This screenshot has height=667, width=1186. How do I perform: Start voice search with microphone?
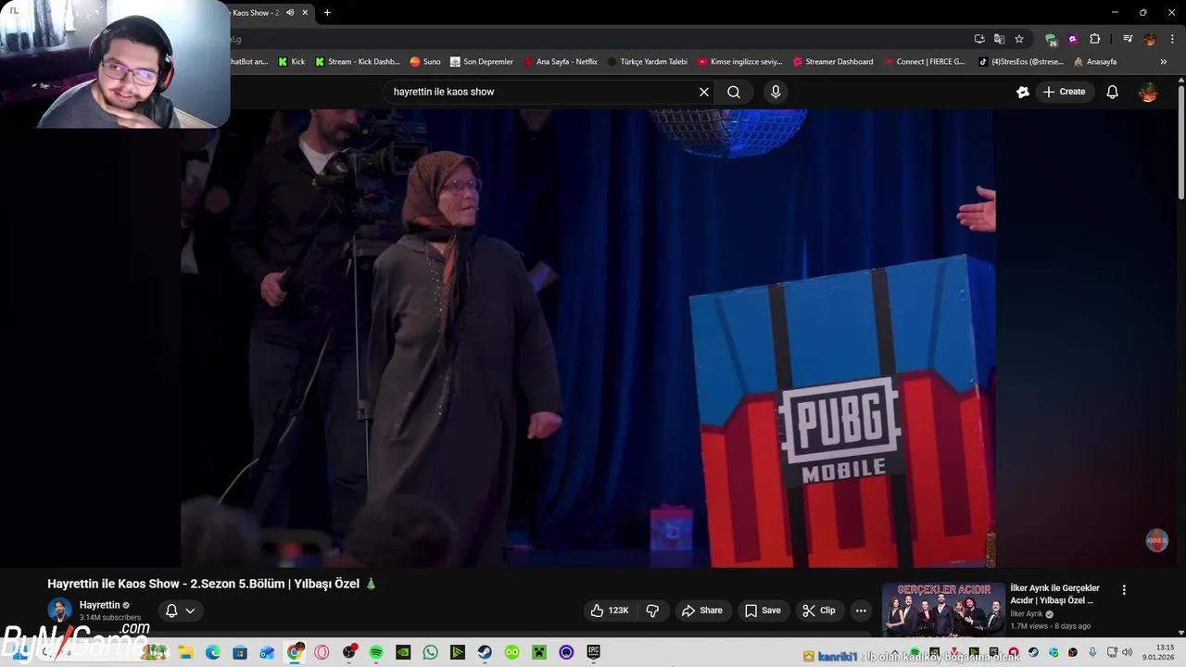click(x=776, y=92)
